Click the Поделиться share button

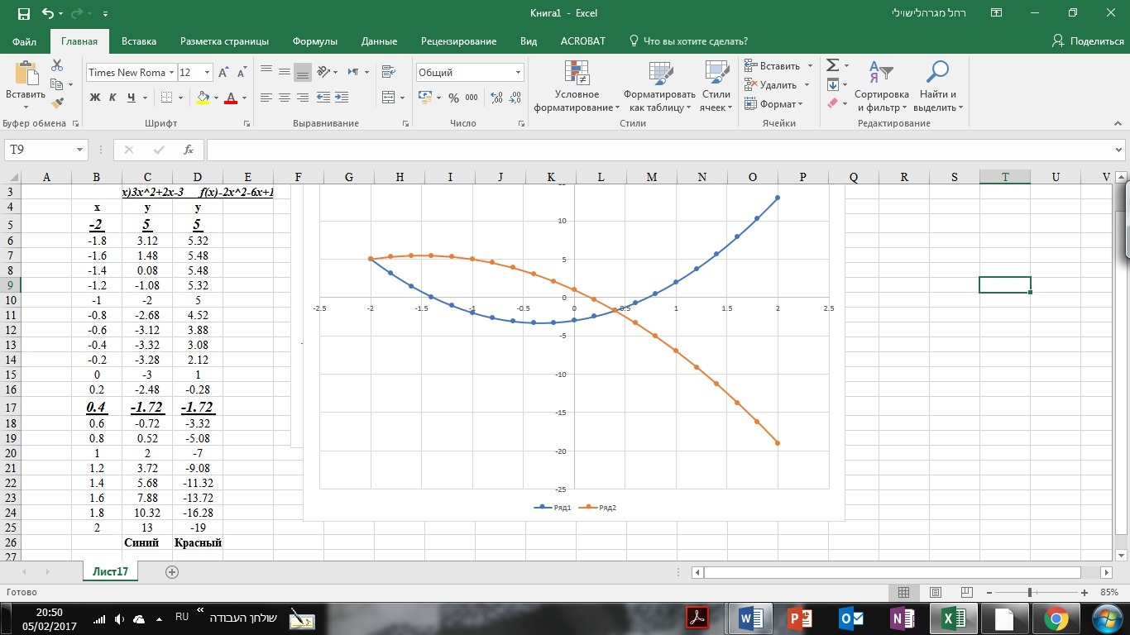pyautogui.click(x=1088, y=41)
